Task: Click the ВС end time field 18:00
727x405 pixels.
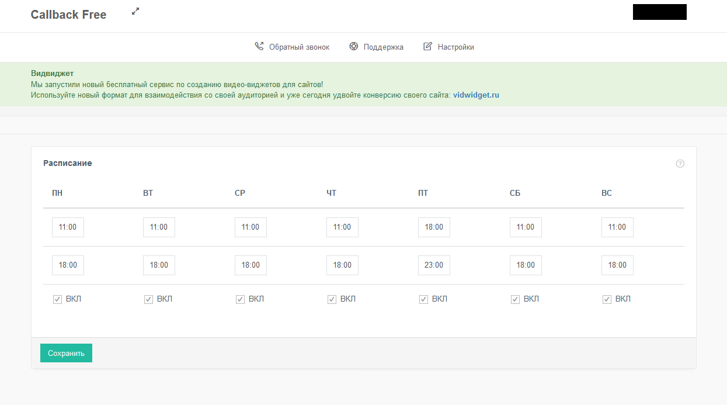Action: point(617,265)
